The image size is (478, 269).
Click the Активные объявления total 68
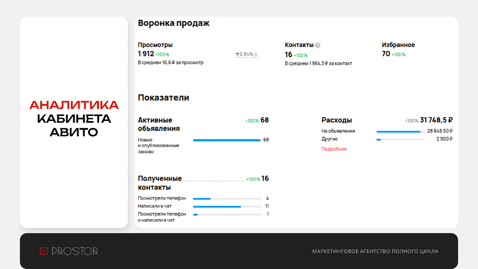264,120
